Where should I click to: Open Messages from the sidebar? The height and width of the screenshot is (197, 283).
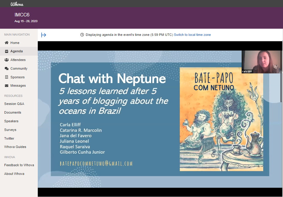tap(19, 85)
